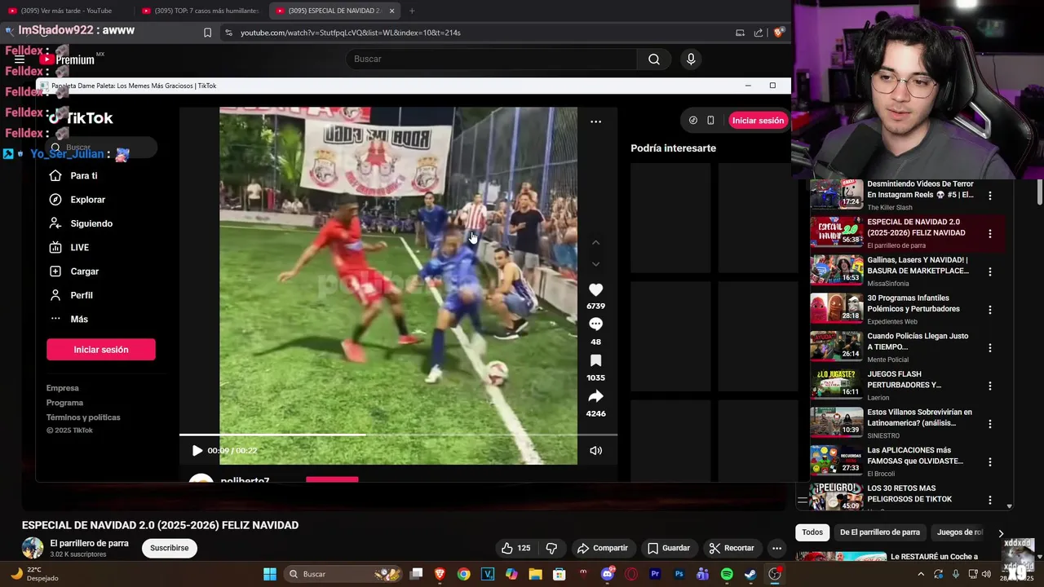Select the De El parrillero de parra chip
The width and height of the screenshot is (1044, 587).
tap(880, 532)
